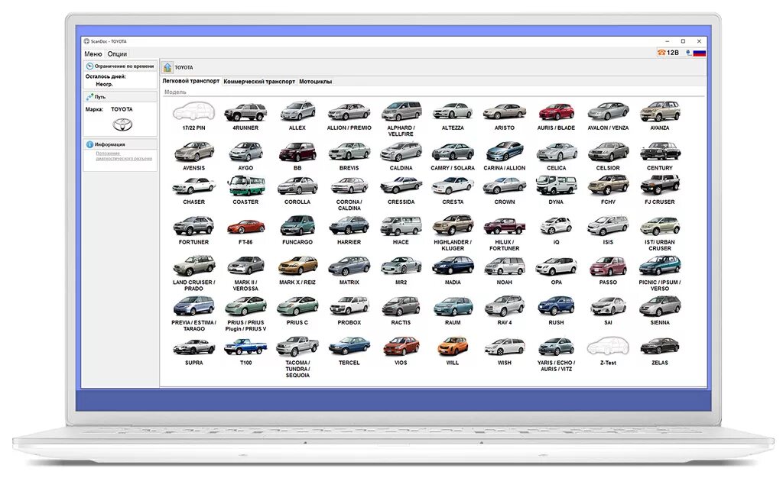Select the HILUX / FORTUNER model
The height and width of the screenshot is (478, 783).
(505, 233)
